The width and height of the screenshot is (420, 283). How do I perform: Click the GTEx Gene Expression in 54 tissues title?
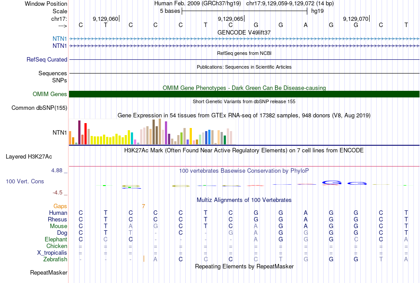coord(244,115)
